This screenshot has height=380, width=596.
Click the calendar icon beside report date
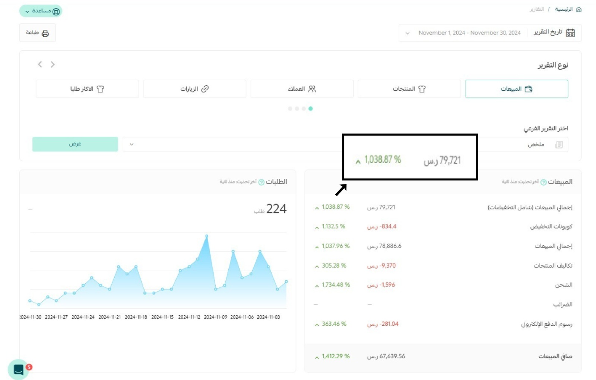(570, 33)
